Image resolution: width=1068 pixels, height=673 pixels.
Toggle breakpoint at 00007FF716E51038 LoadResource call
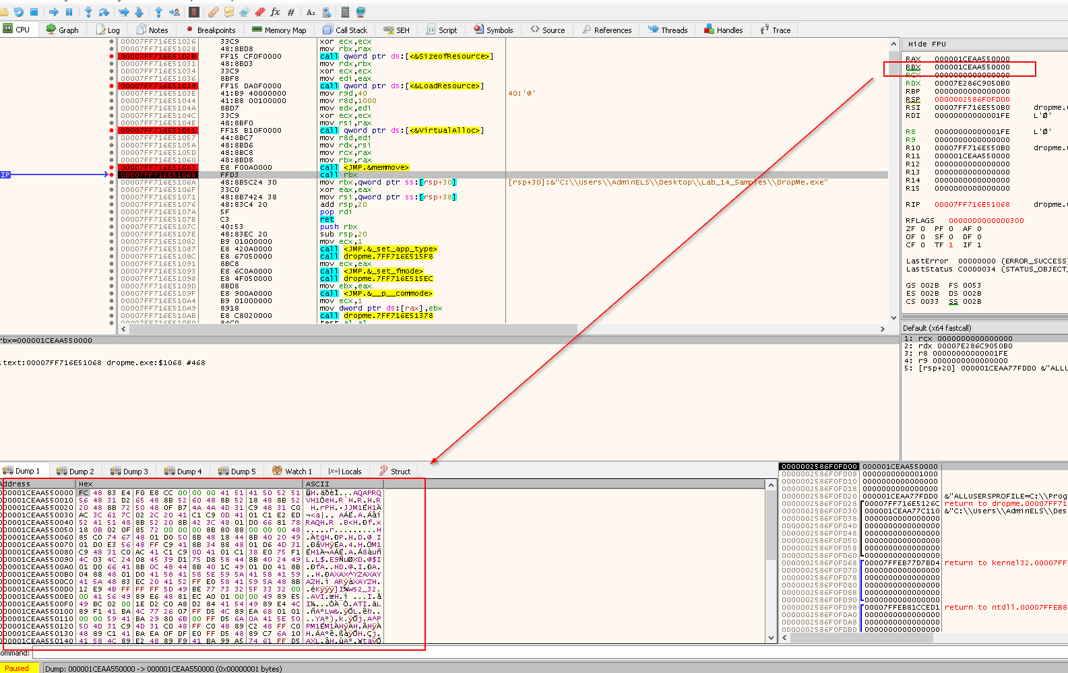pos(111,86)
